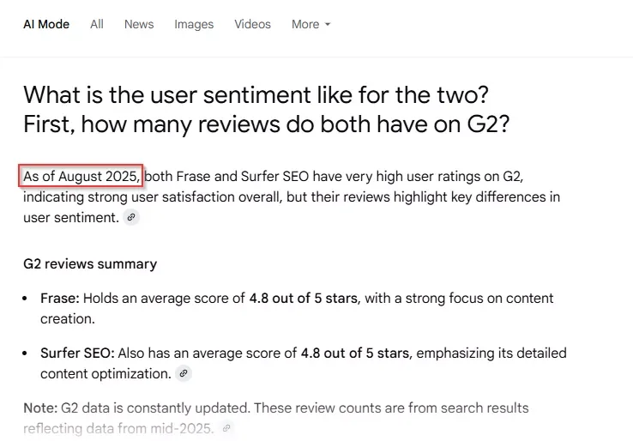Click the "Note:" label in the grey text
Viewport: 633px width, 441px height.
click(40, 408)
